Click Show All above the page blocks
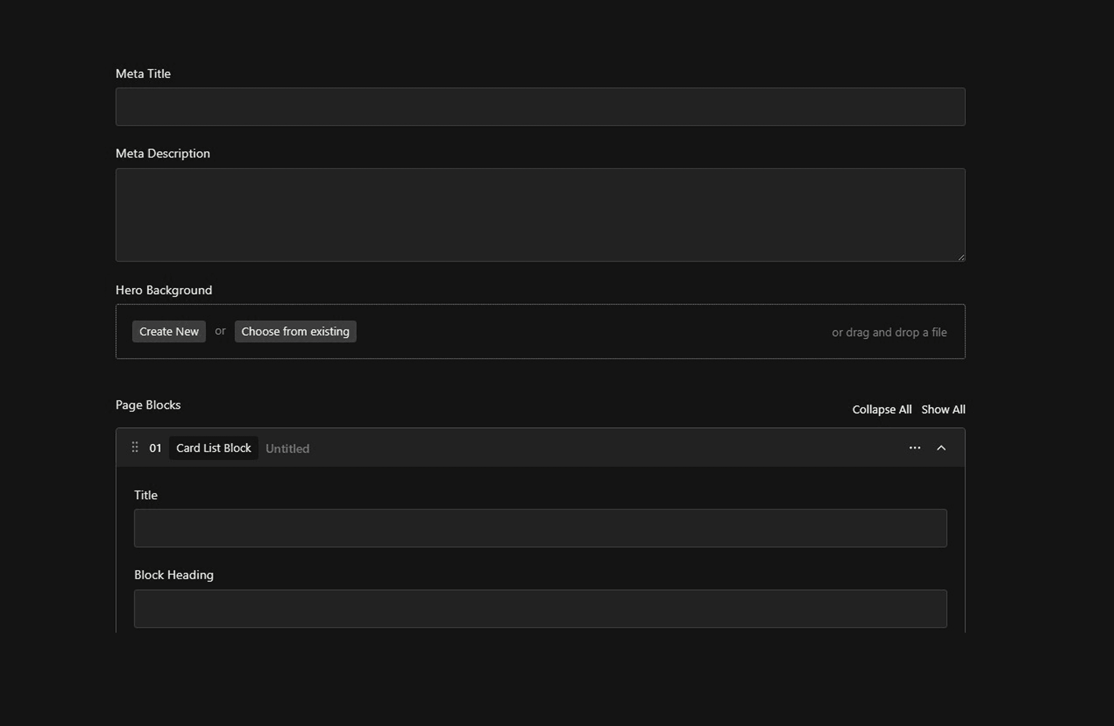 (943, 409)
